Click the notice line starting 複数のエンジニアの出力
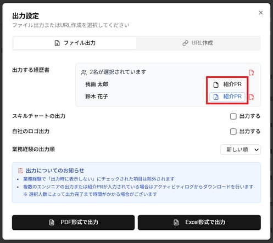273x243 pixels. pos(138,187)
